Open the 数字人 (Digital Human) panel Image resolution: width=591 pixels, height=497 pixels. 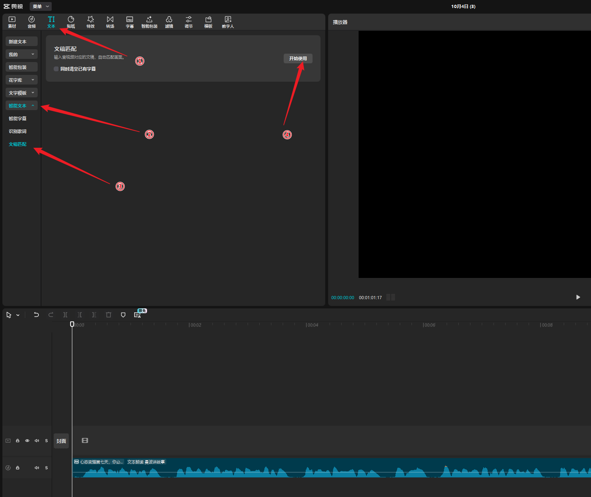228,22
